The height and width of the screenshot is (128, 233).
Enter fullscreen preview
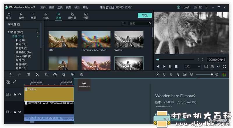coord(224,66)
